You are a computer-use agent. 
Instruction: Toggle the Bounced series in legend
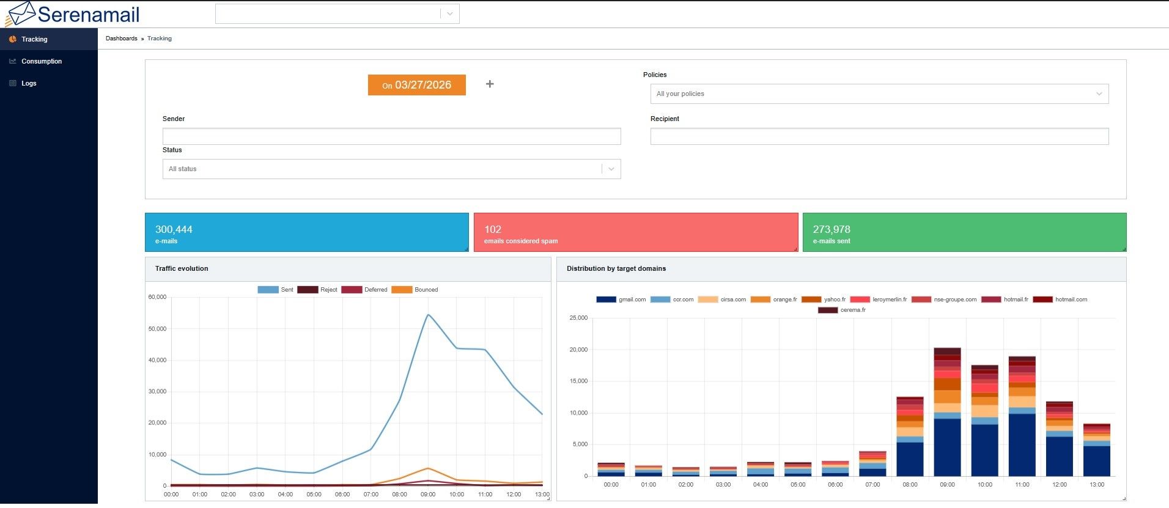(415, 290)
